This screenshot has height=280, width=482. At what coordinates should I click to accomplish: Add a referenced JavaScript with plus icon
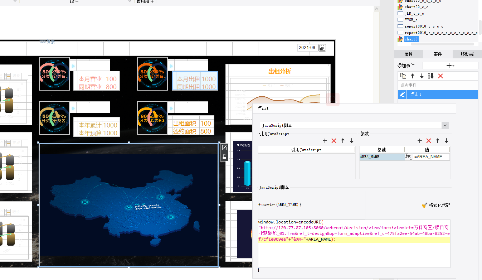325,141
